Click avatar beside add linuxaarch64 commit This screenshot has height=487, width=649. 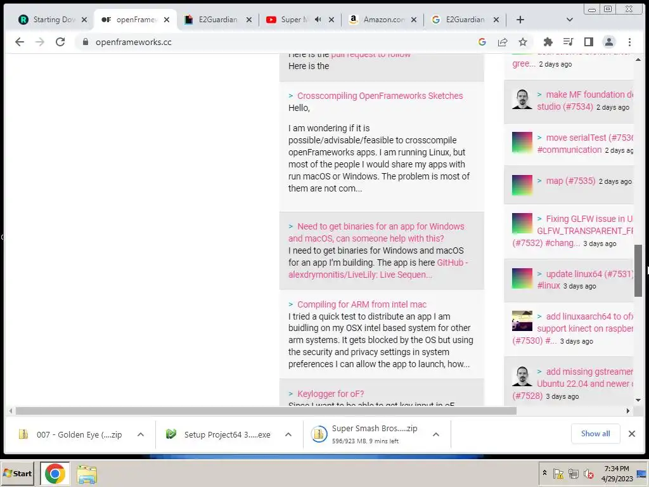[522, 321]
